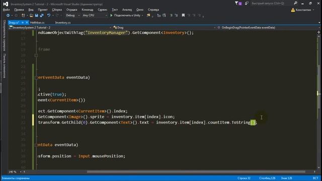Click the Visual Studio logo icon

pyautogui.click(x=6, y=4)
